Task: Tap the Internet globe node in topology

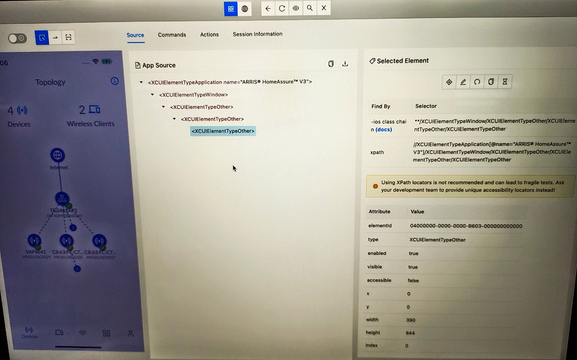Action: click(58, 155)
